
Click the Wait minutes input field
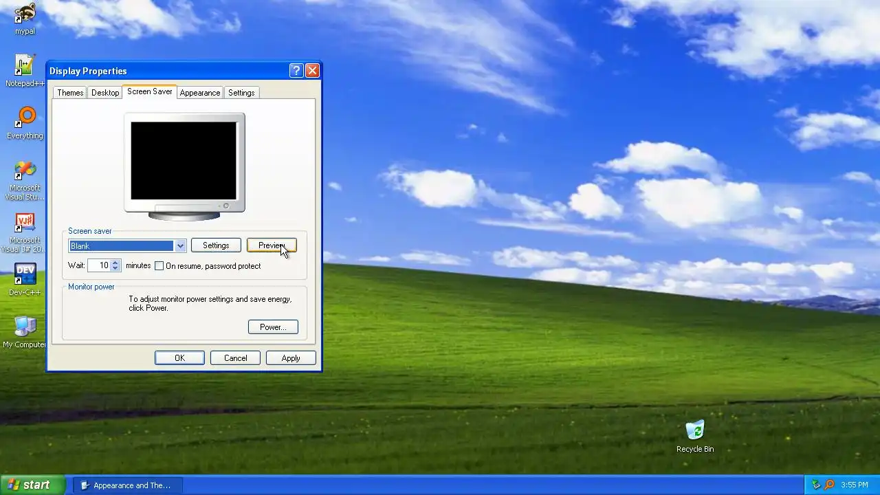click(99, 265)
